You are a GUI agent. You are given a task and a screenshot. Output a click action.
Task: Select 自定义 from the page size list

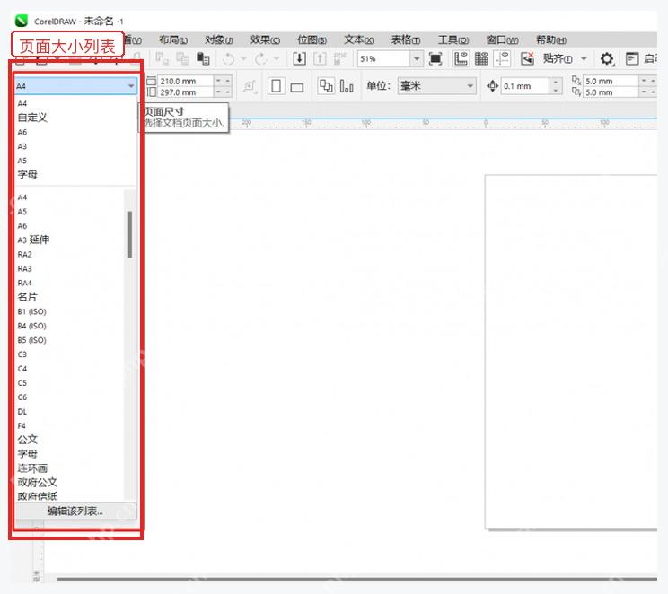(x=32, y=118)
